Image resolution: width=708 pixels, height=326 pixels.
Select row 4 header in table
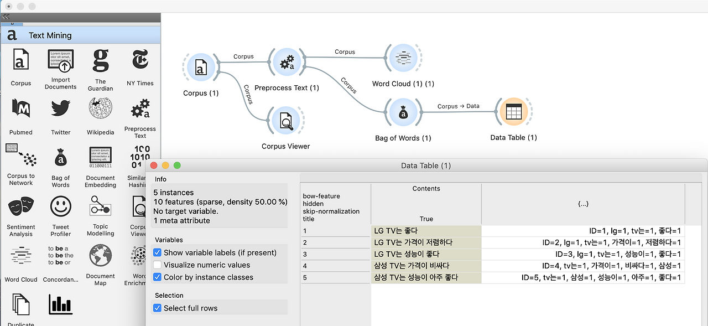(x=335, y=266)
